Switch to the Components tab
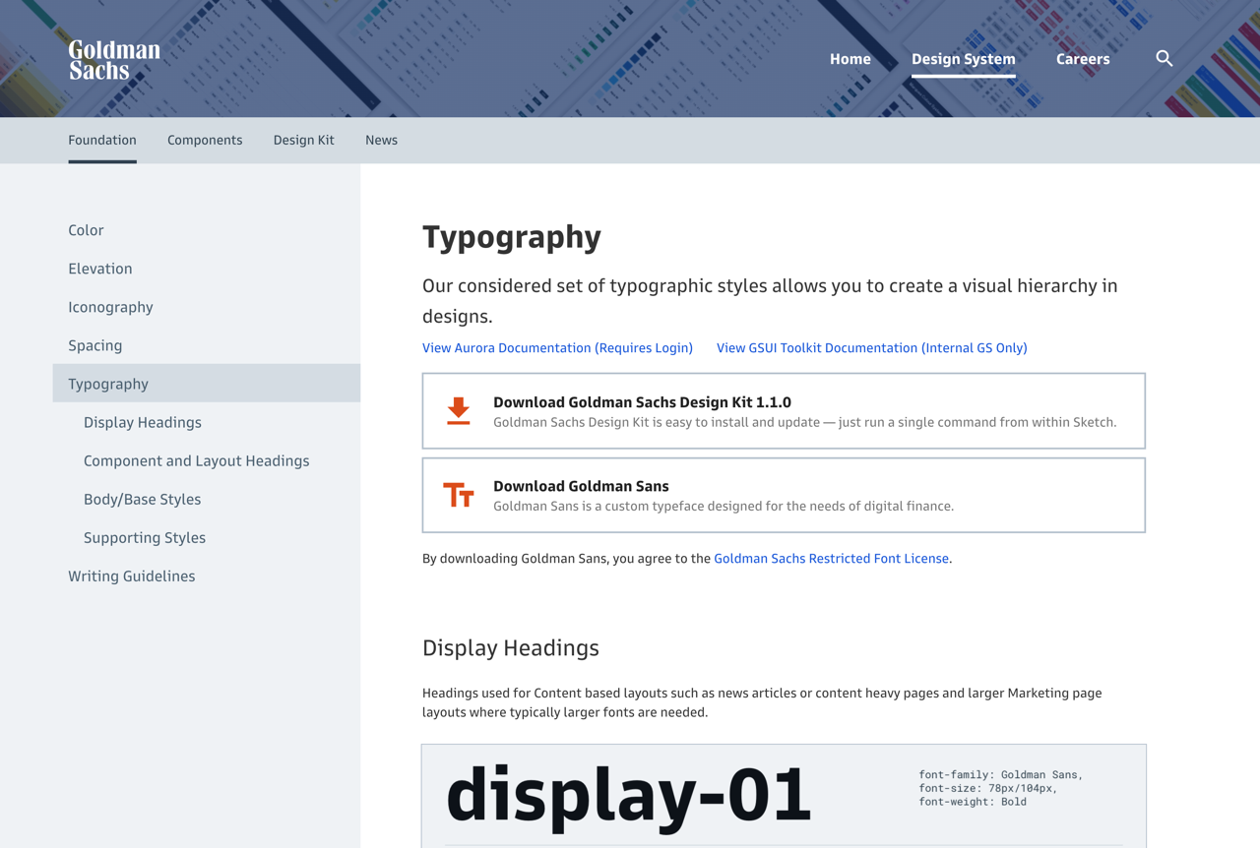 click(205, 140)
